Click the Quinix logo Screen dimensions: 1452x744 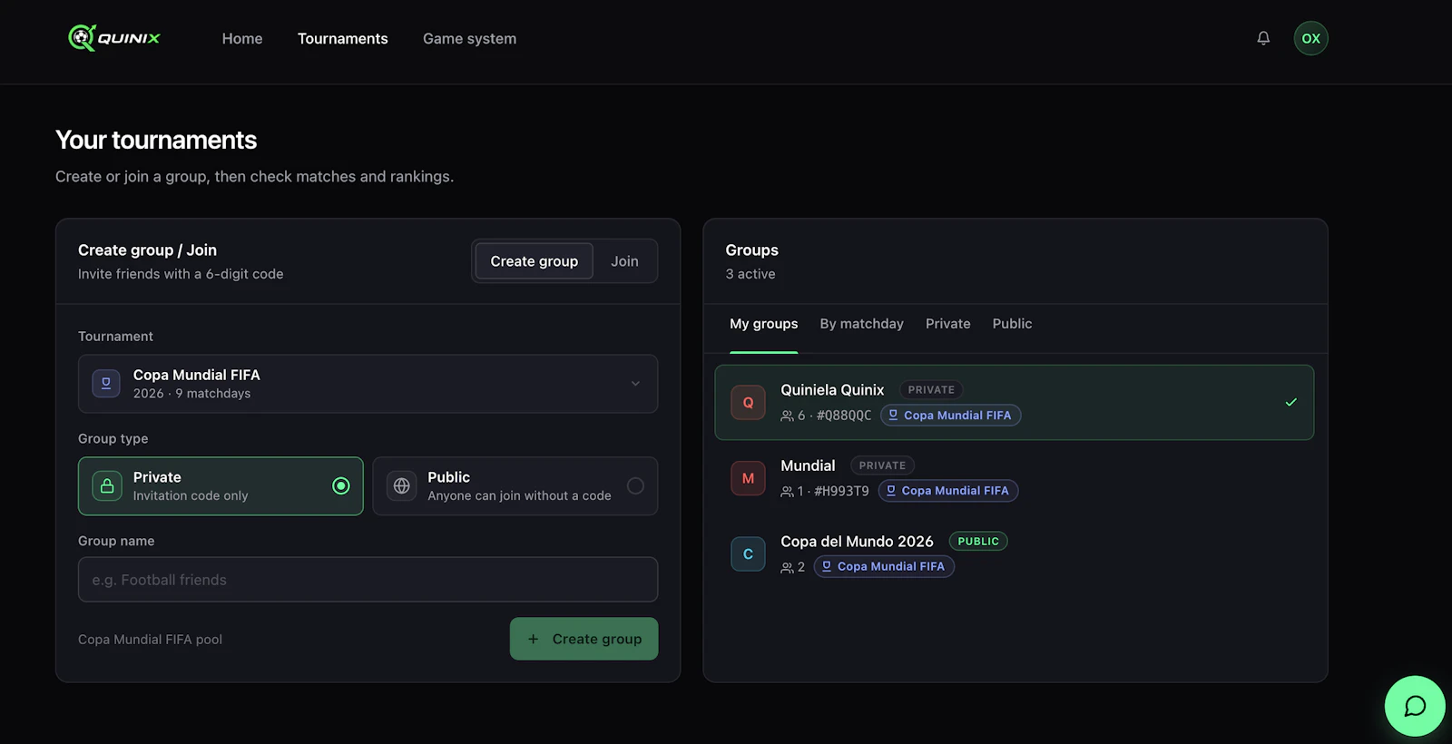point(114,38)
